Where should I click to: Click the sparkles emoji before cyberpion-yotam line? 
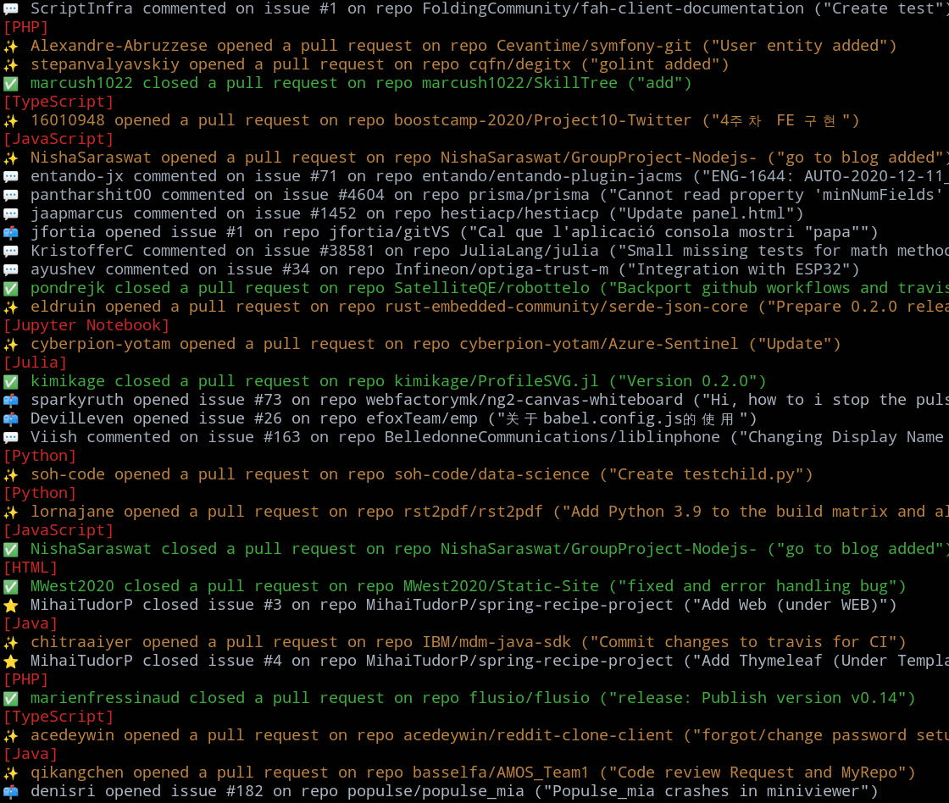(x=11, y=344)
